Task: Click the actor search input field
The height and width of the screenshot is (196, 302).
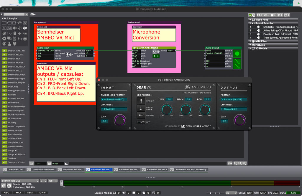Action: point(14,14)
